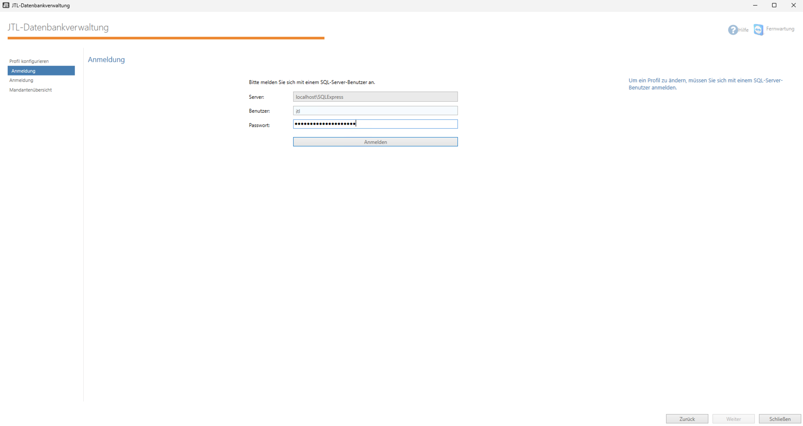Viewport: 803px width, 426px height.
Task: Click the Anmelden login button
Action: pyautogui.click(x=375, y=142)
